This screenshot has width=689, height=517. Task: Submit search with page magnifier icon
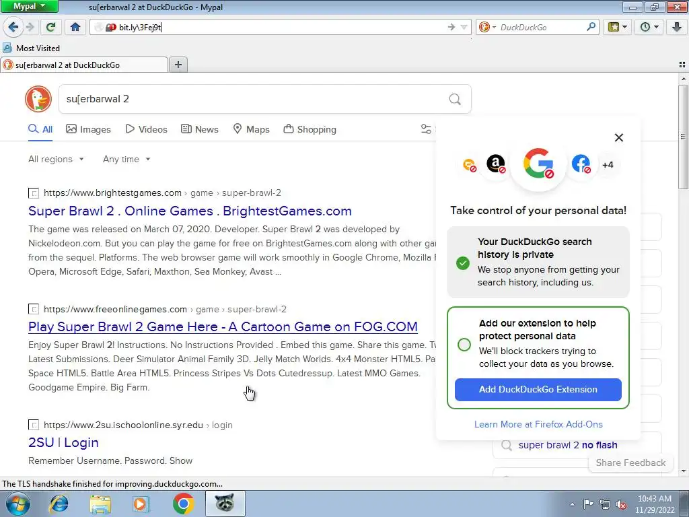point(456,99)
